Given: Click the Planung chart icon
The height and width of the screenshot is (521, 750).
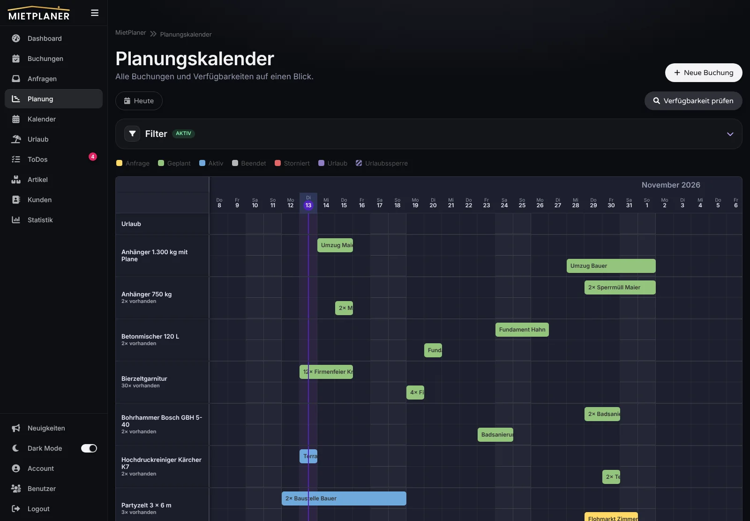Looking at the screenshot, I should click(16, 99).
